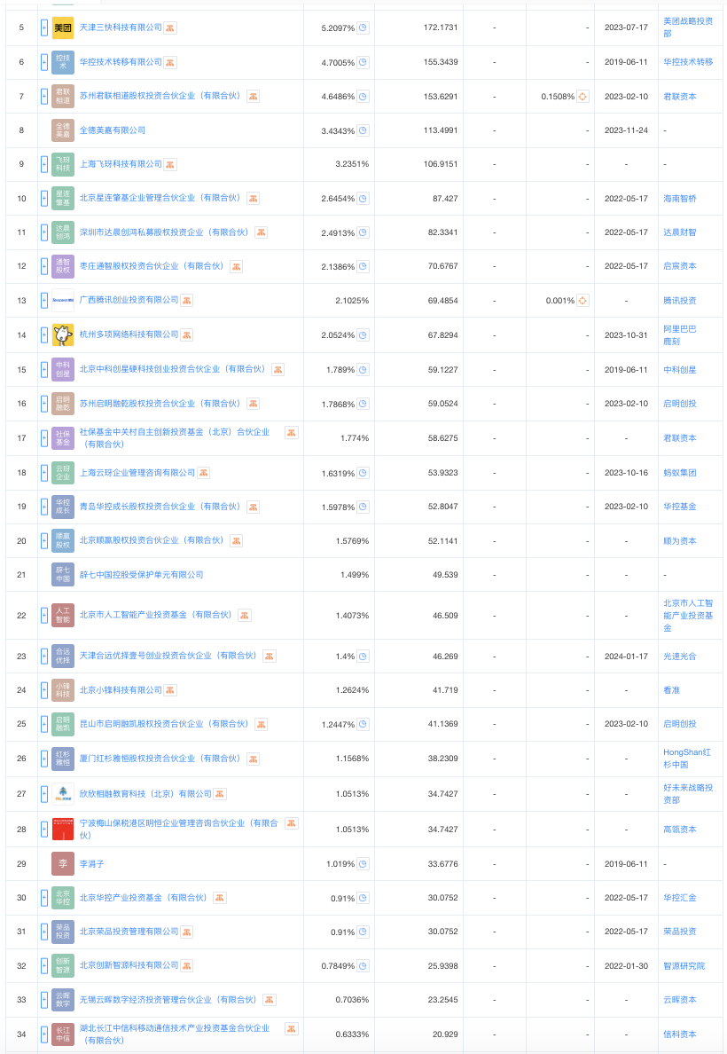The width and height of the screenshot is (727, 1054).
Task: Click 李涓子 avatar thumbnail in row 29
Action: pyautogui.click(x=63, y=863)
